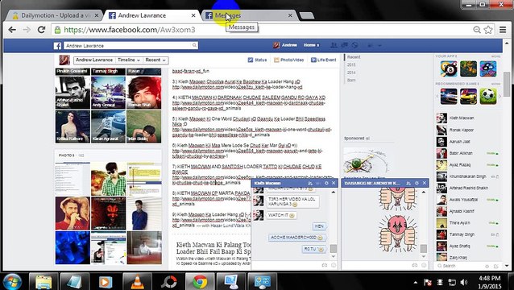Open the purple cloud app icon

pyautogui.click(x=488, y=69)
